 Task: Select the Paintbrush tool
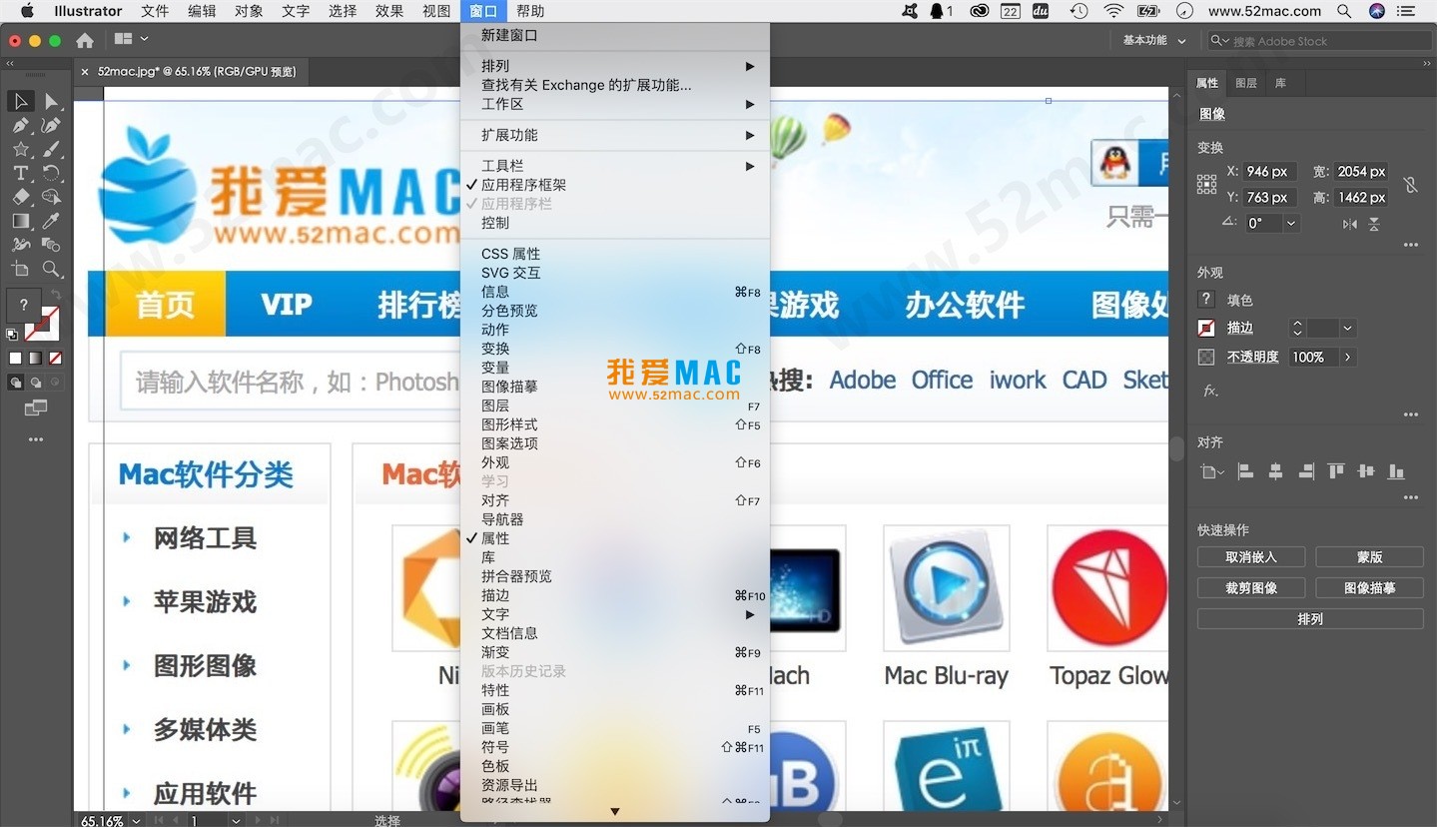(51, 150)
